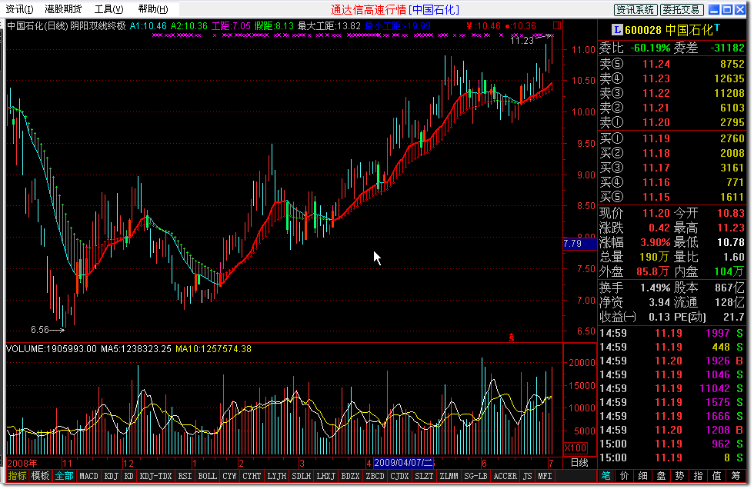Switch to the MFI indicator
This screenshot has width=754, height=489.
(545, 476)
